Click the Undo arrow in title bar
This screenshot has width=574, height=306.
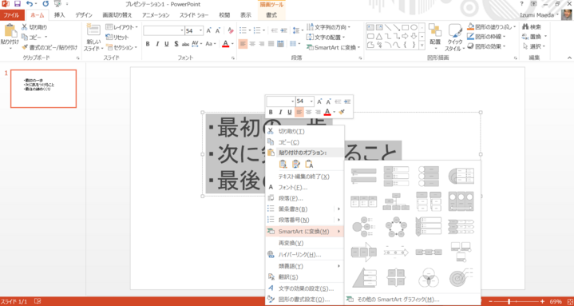pos(30,4)
